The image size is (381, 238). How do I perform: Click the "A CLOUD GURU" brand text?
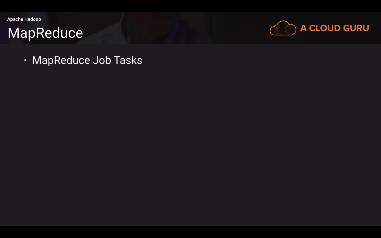click(335, 28)
